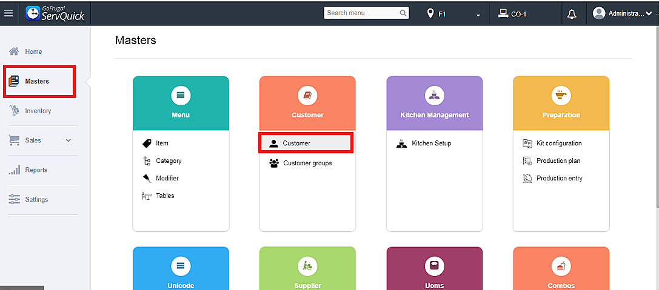Click the Reports bar chart icon
This screenshot has width=659, height=290.
pyautogui.click(x=15, y=170)
